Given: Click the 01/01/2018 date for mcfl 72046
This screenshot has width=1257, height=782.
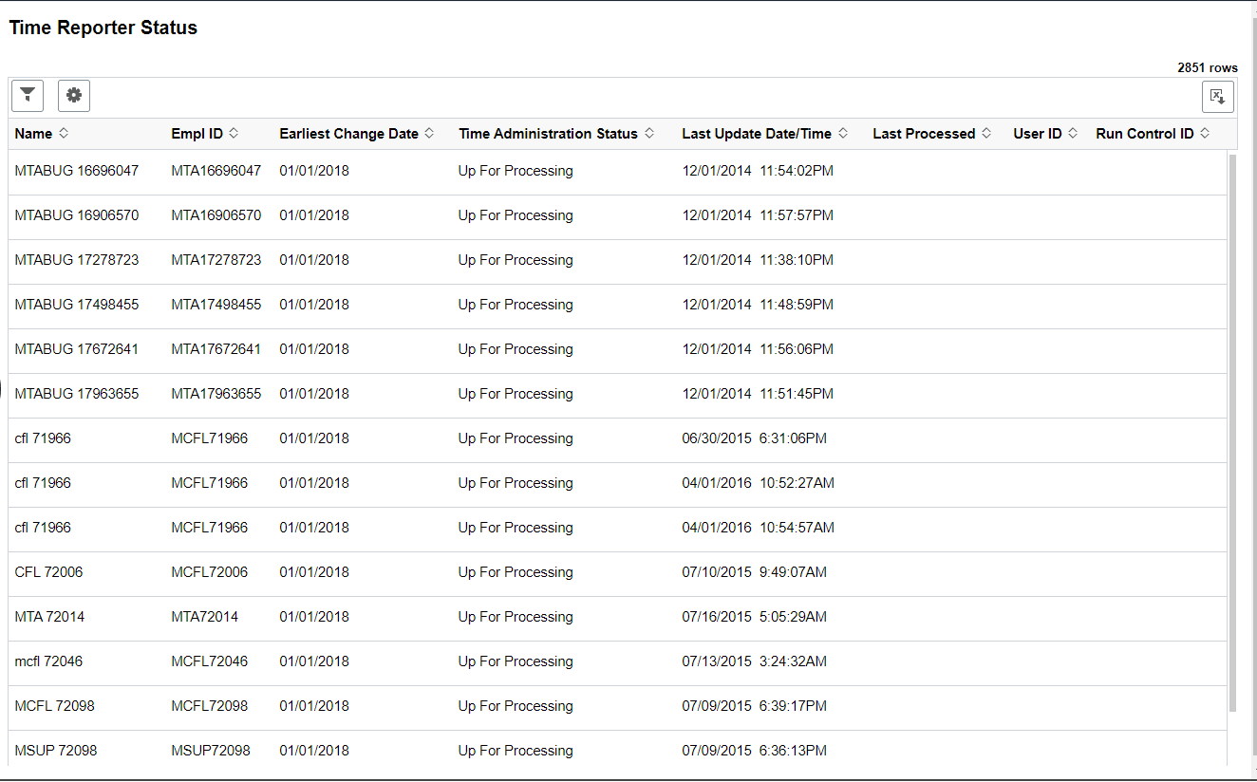Looking at the screenshot, I should 313,661.
